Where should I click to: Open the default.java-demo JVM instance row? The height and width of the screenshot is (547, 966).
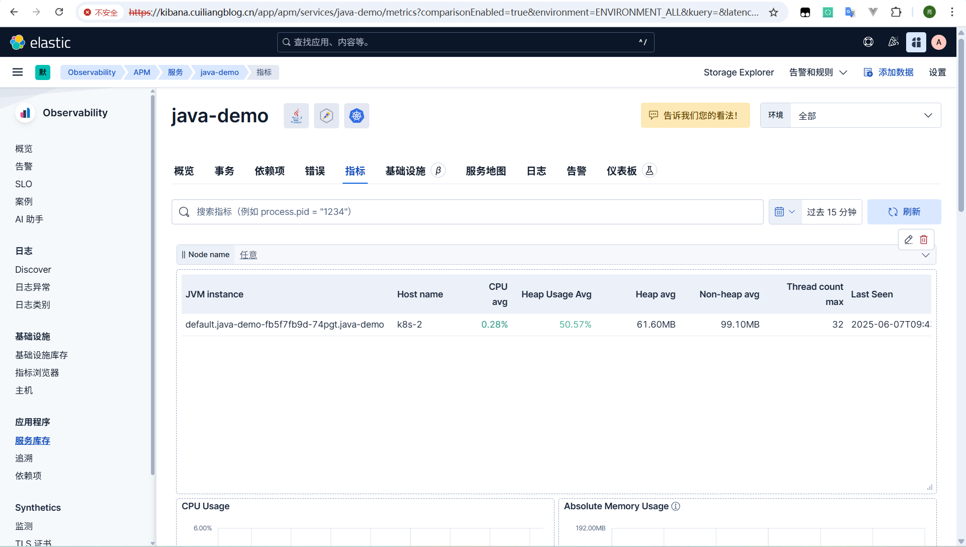pyautogui.click(x=285, y=325)
